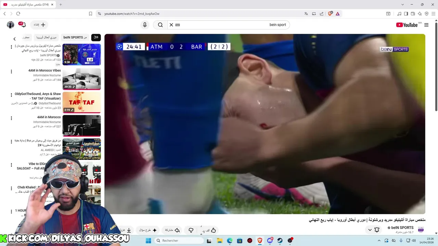Open the '4AM in Morocco Vibes' thumbnail
The width and height of the screenshot is (438, 246).
[81, 79]
